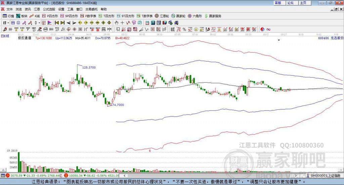Viewport: 344px width, 185px height.
Task: Click the red-blue yin-yang icon
Action: tap(262, 29)
